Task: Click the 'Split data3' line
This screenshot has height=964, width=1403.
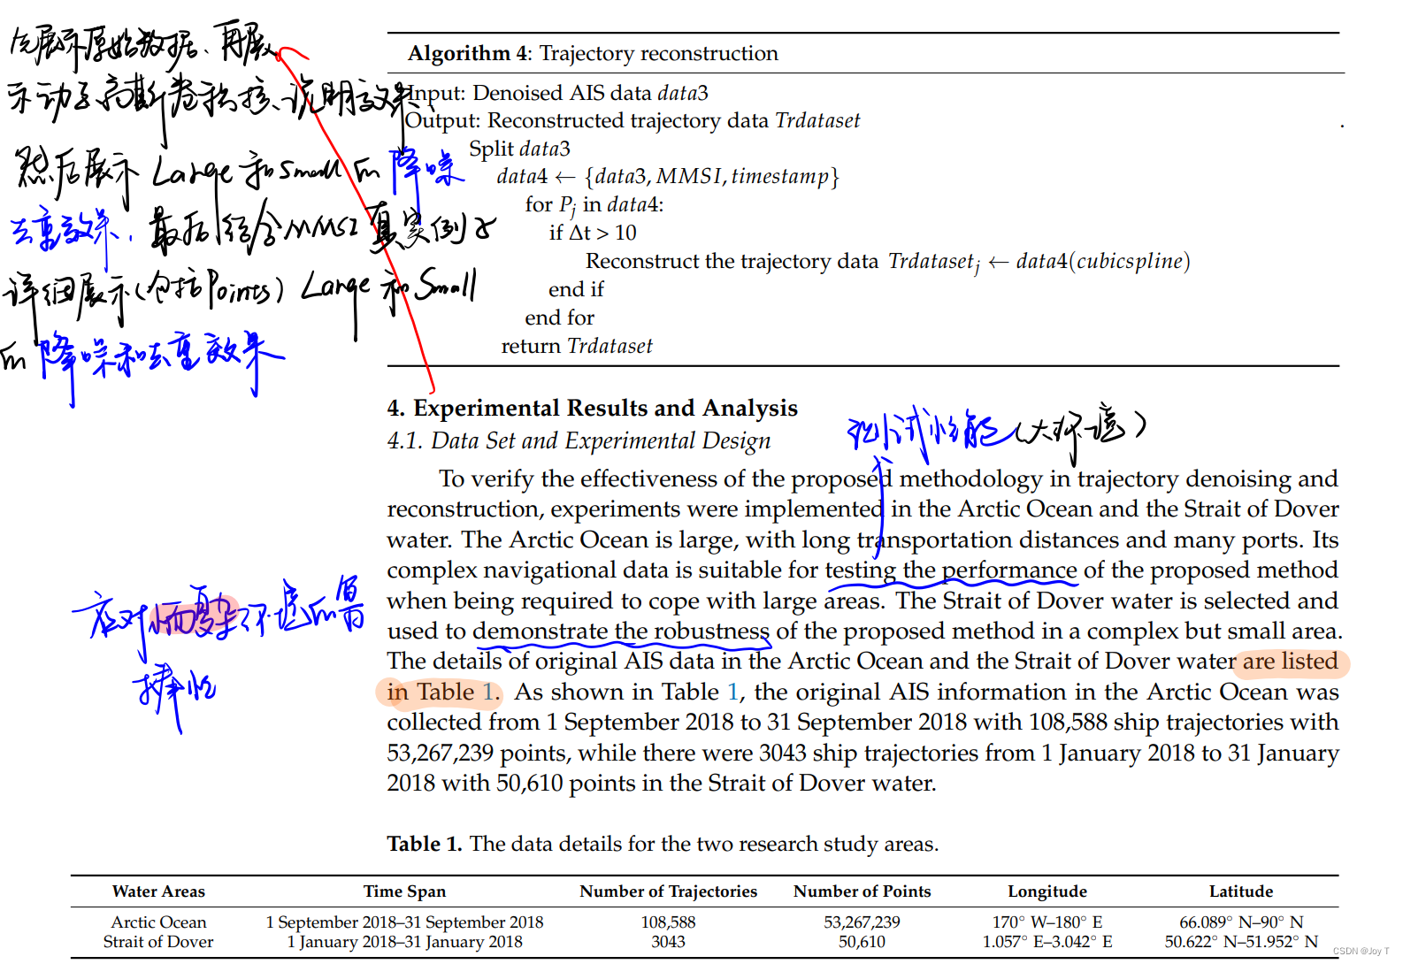Action: coord(519,149)
